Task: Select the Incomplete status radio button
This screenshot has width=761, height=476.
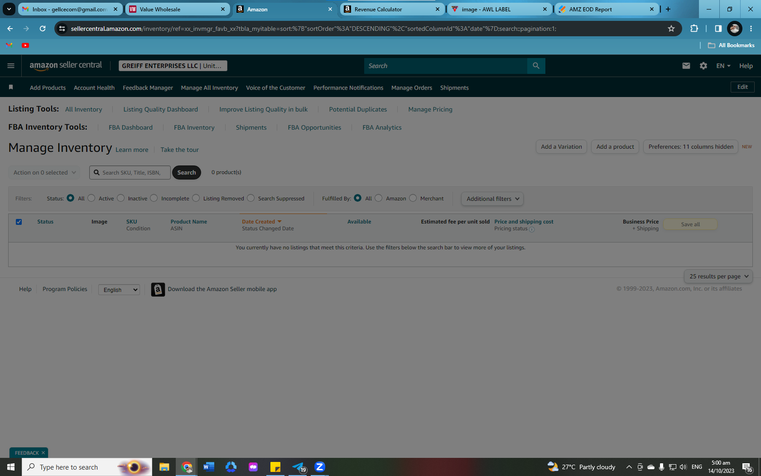Action: 154,198
